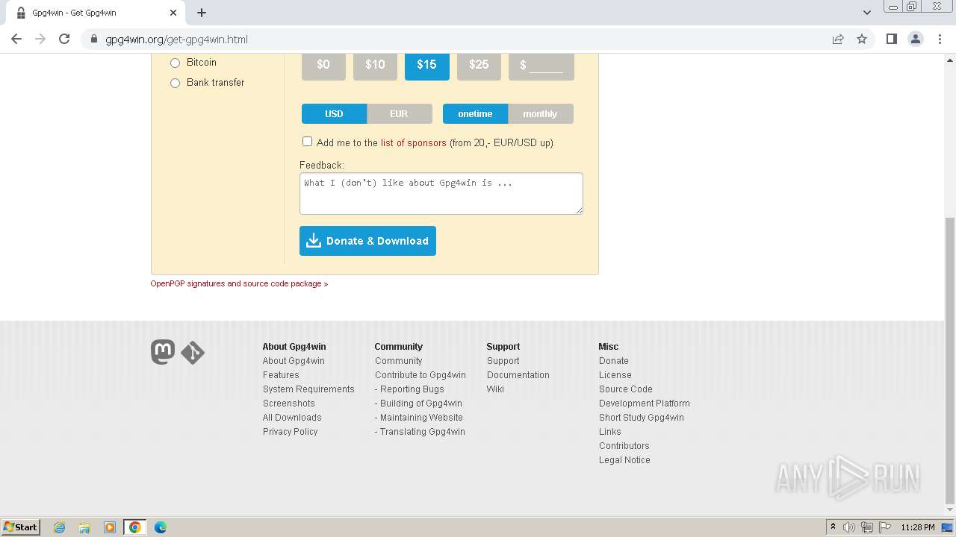Open the Action Center flag icon

pos(885,527)
